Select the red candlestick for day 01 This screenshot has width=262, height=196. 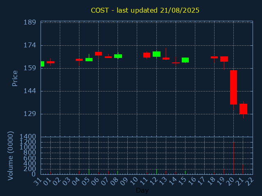pos(50,62)
